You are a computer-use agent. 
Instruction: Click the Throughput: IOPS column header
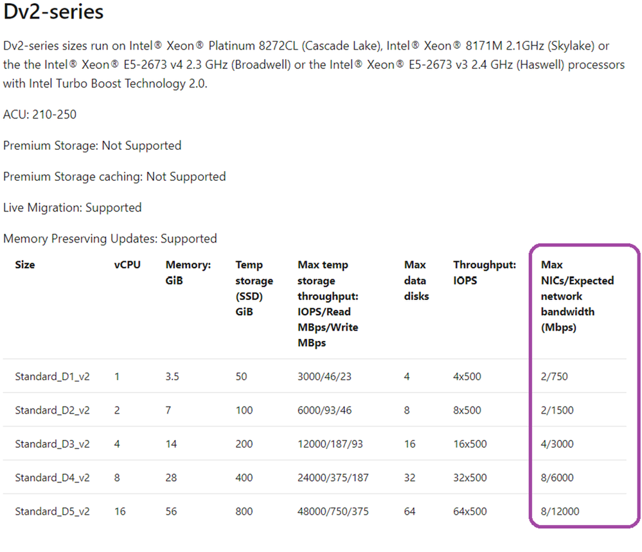pyautogui.click(x=484, y=272)
